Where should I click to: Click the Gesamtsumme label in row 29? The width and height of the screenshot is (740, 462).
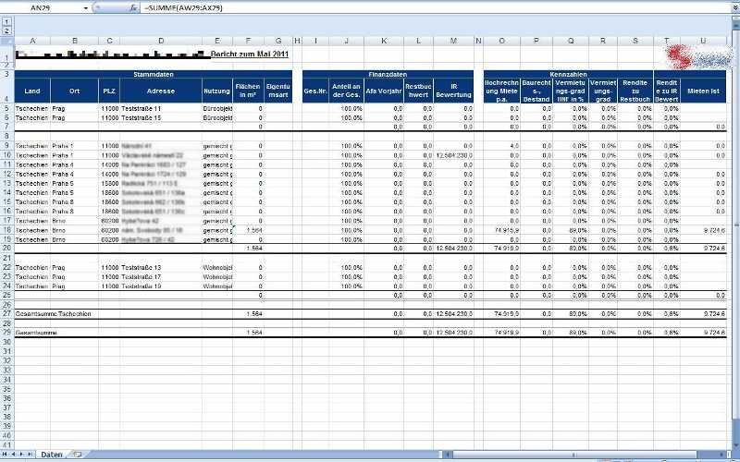tap(36, 333)
